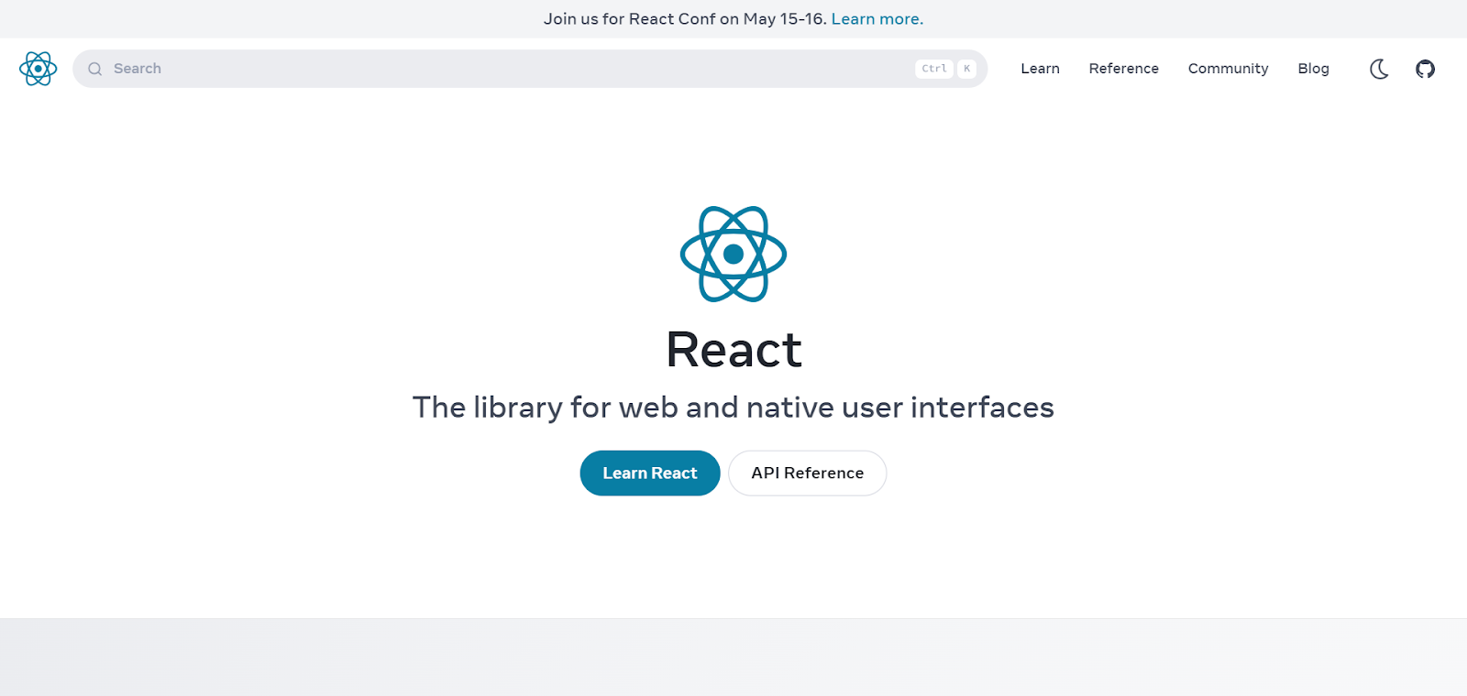Click the search magnifier icon
Viewport: 1467px width, 696px height.
pos(94,69)
